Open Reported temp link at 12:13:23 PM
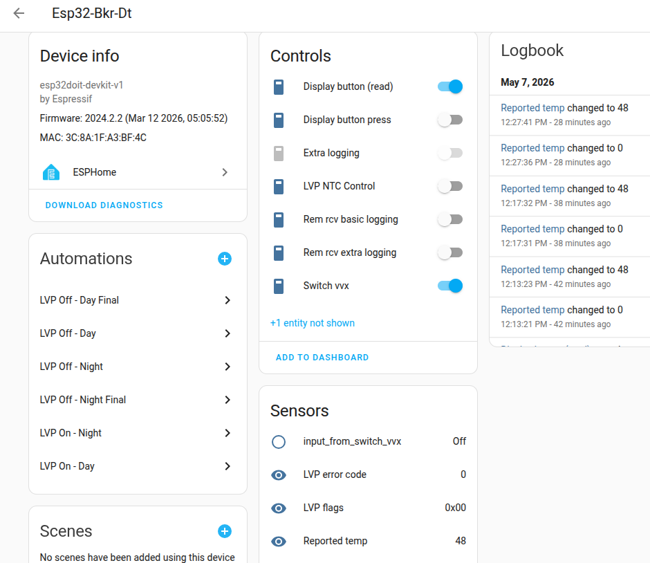650x563 pixels. coord(532,270)
